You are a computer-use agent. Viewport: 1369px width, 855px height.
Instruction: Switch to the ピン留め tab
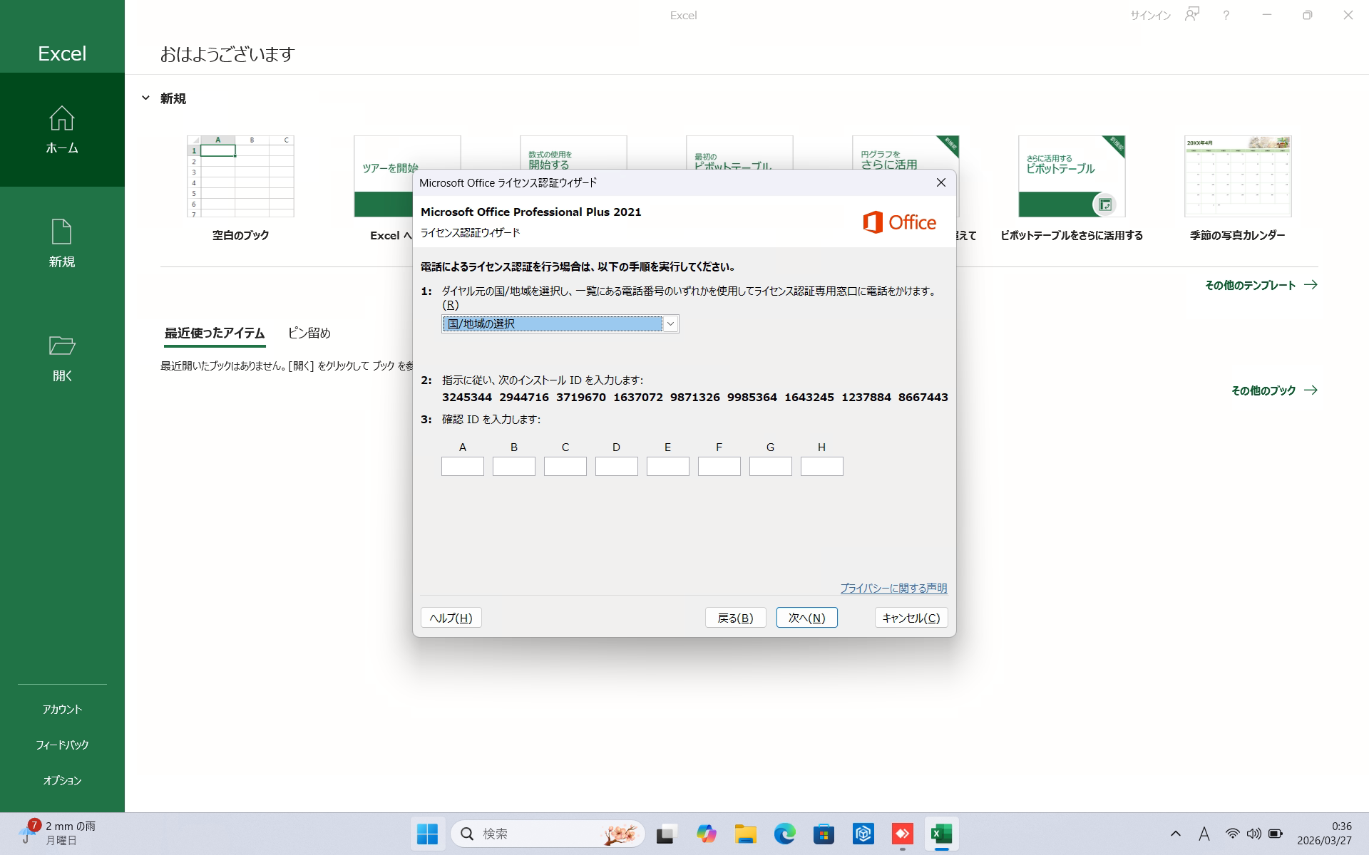309,333
